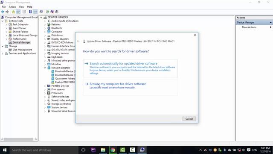Click More Actions in the Actions pane

coord(249,27)
